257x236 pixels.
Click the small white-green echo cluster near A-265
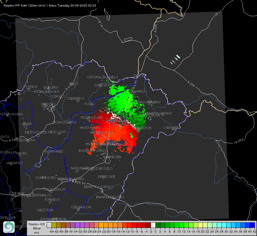click(175, 60)
